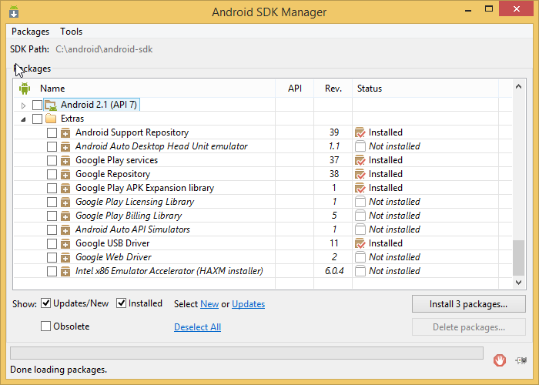The image size is (539, 385).
Task: Click the log window icon at bottom right
Action: [x=521, y=359]
